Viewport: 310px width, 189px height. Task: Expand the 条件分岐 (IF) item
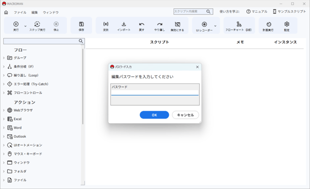[4, 66]
